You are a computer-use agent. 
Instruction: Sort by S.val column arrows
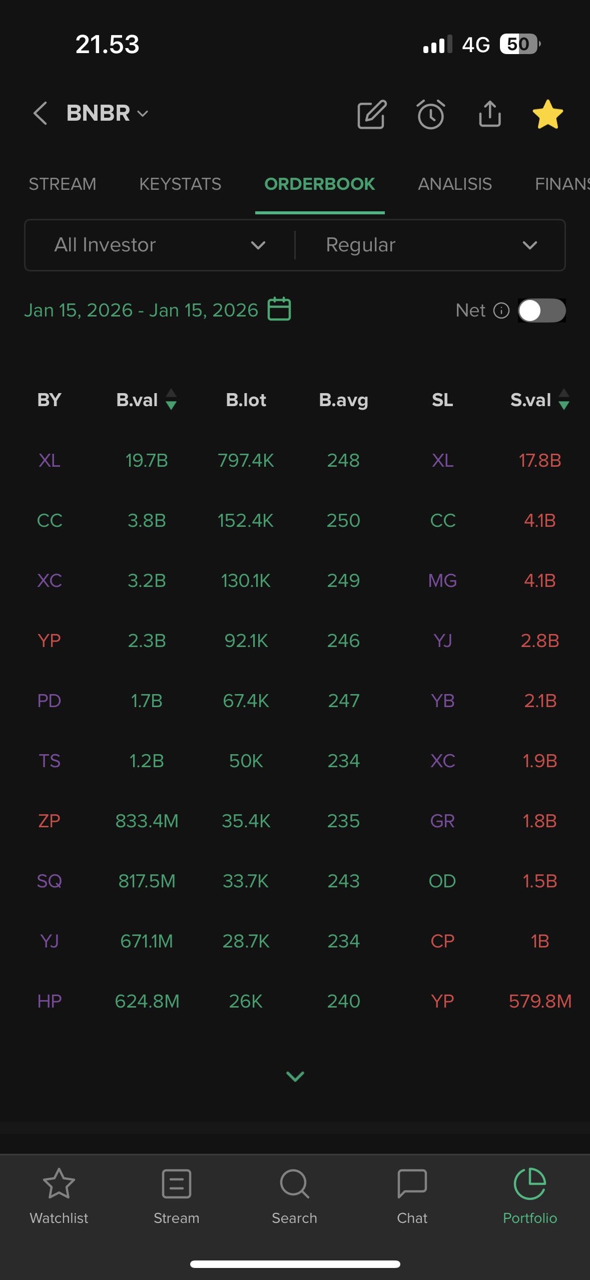[563, 400]
